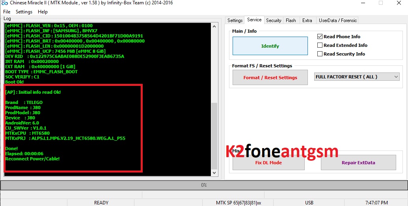The image size is (408, 206).
Task: Click the USB status bar entry
Action: (x=309, y=202)
